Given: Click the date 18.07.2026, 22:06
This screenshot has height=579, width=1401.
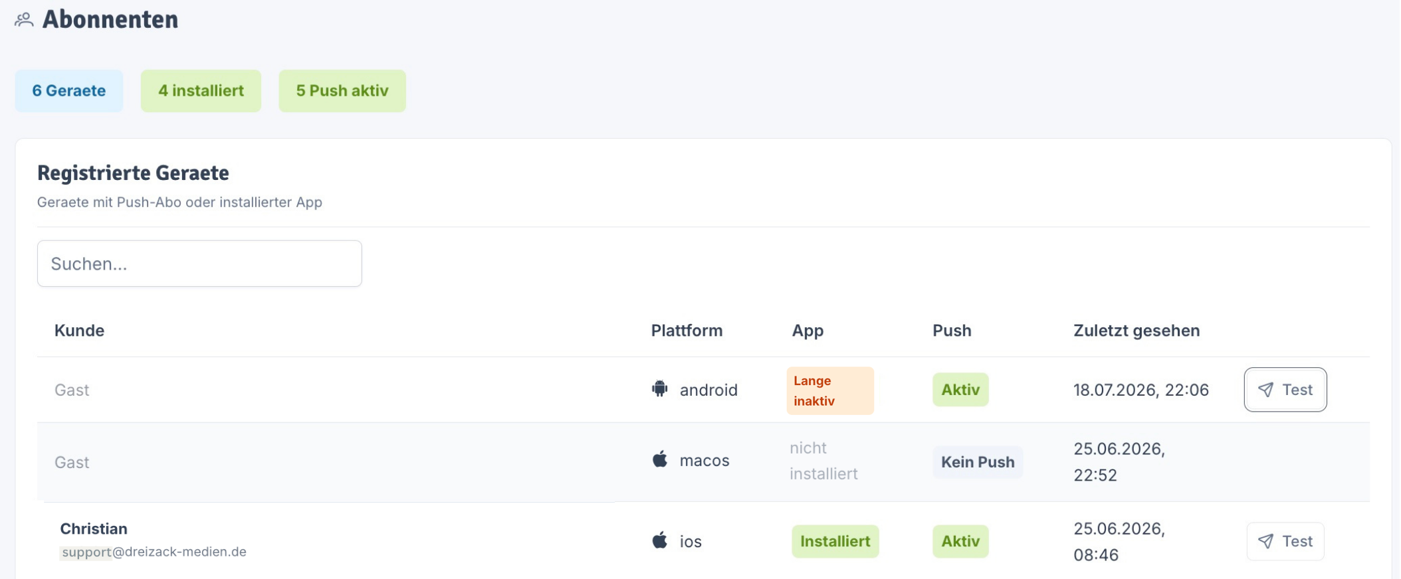Looking at the screenshot, I should (x=1141, y=390).
